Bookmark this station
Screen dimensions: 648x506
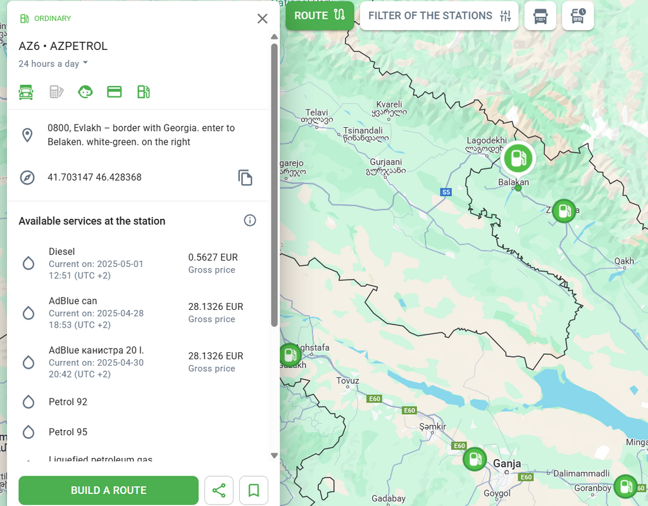click(x=254, y=490)
